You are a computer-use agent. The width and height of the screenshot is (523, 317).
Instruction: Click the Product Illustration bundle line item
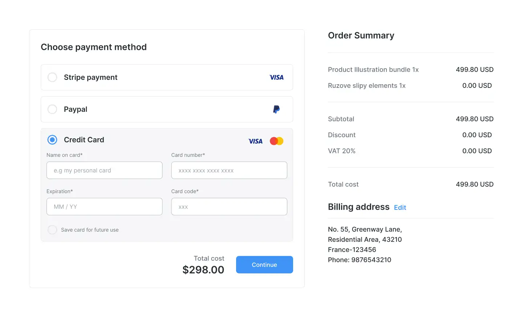[373, 70]
